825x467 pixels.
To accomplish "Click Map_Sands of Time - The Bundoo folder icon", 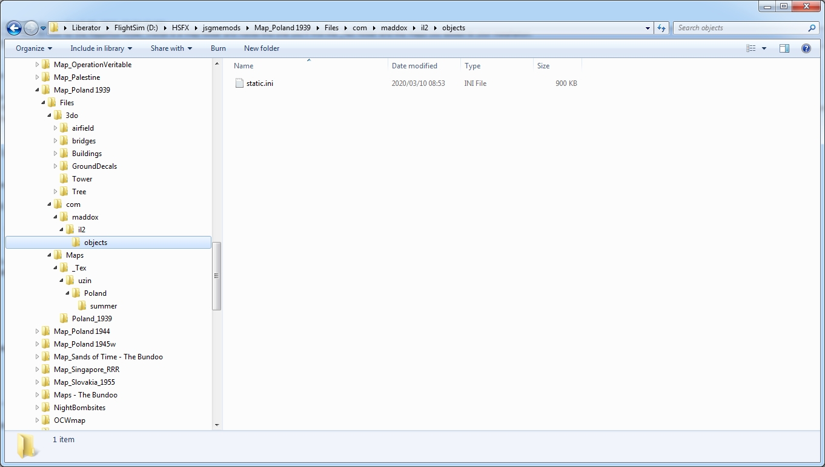I will (x=45, y=357).
